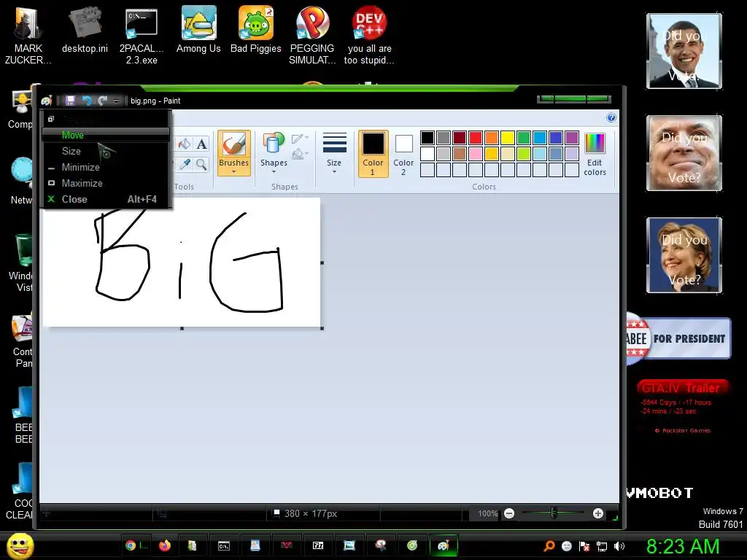Switch to 7-Zip in the taskbar
This screenshot has height=560, width=747.
[318, 545]
